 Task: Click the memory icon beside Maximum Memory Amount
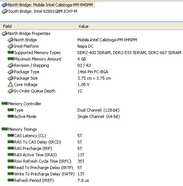point(11,59)
